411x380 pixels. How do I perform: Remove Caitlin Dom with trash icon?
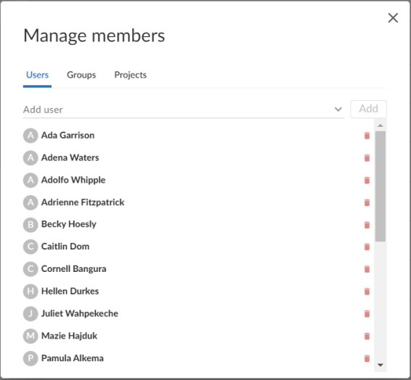pyautogui.click(x=367, y=247)
